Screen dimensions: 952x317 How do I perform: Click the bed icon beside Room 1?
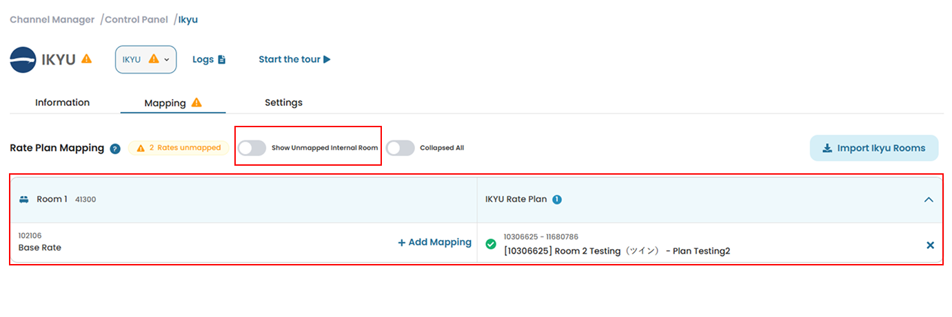[24, 199]
